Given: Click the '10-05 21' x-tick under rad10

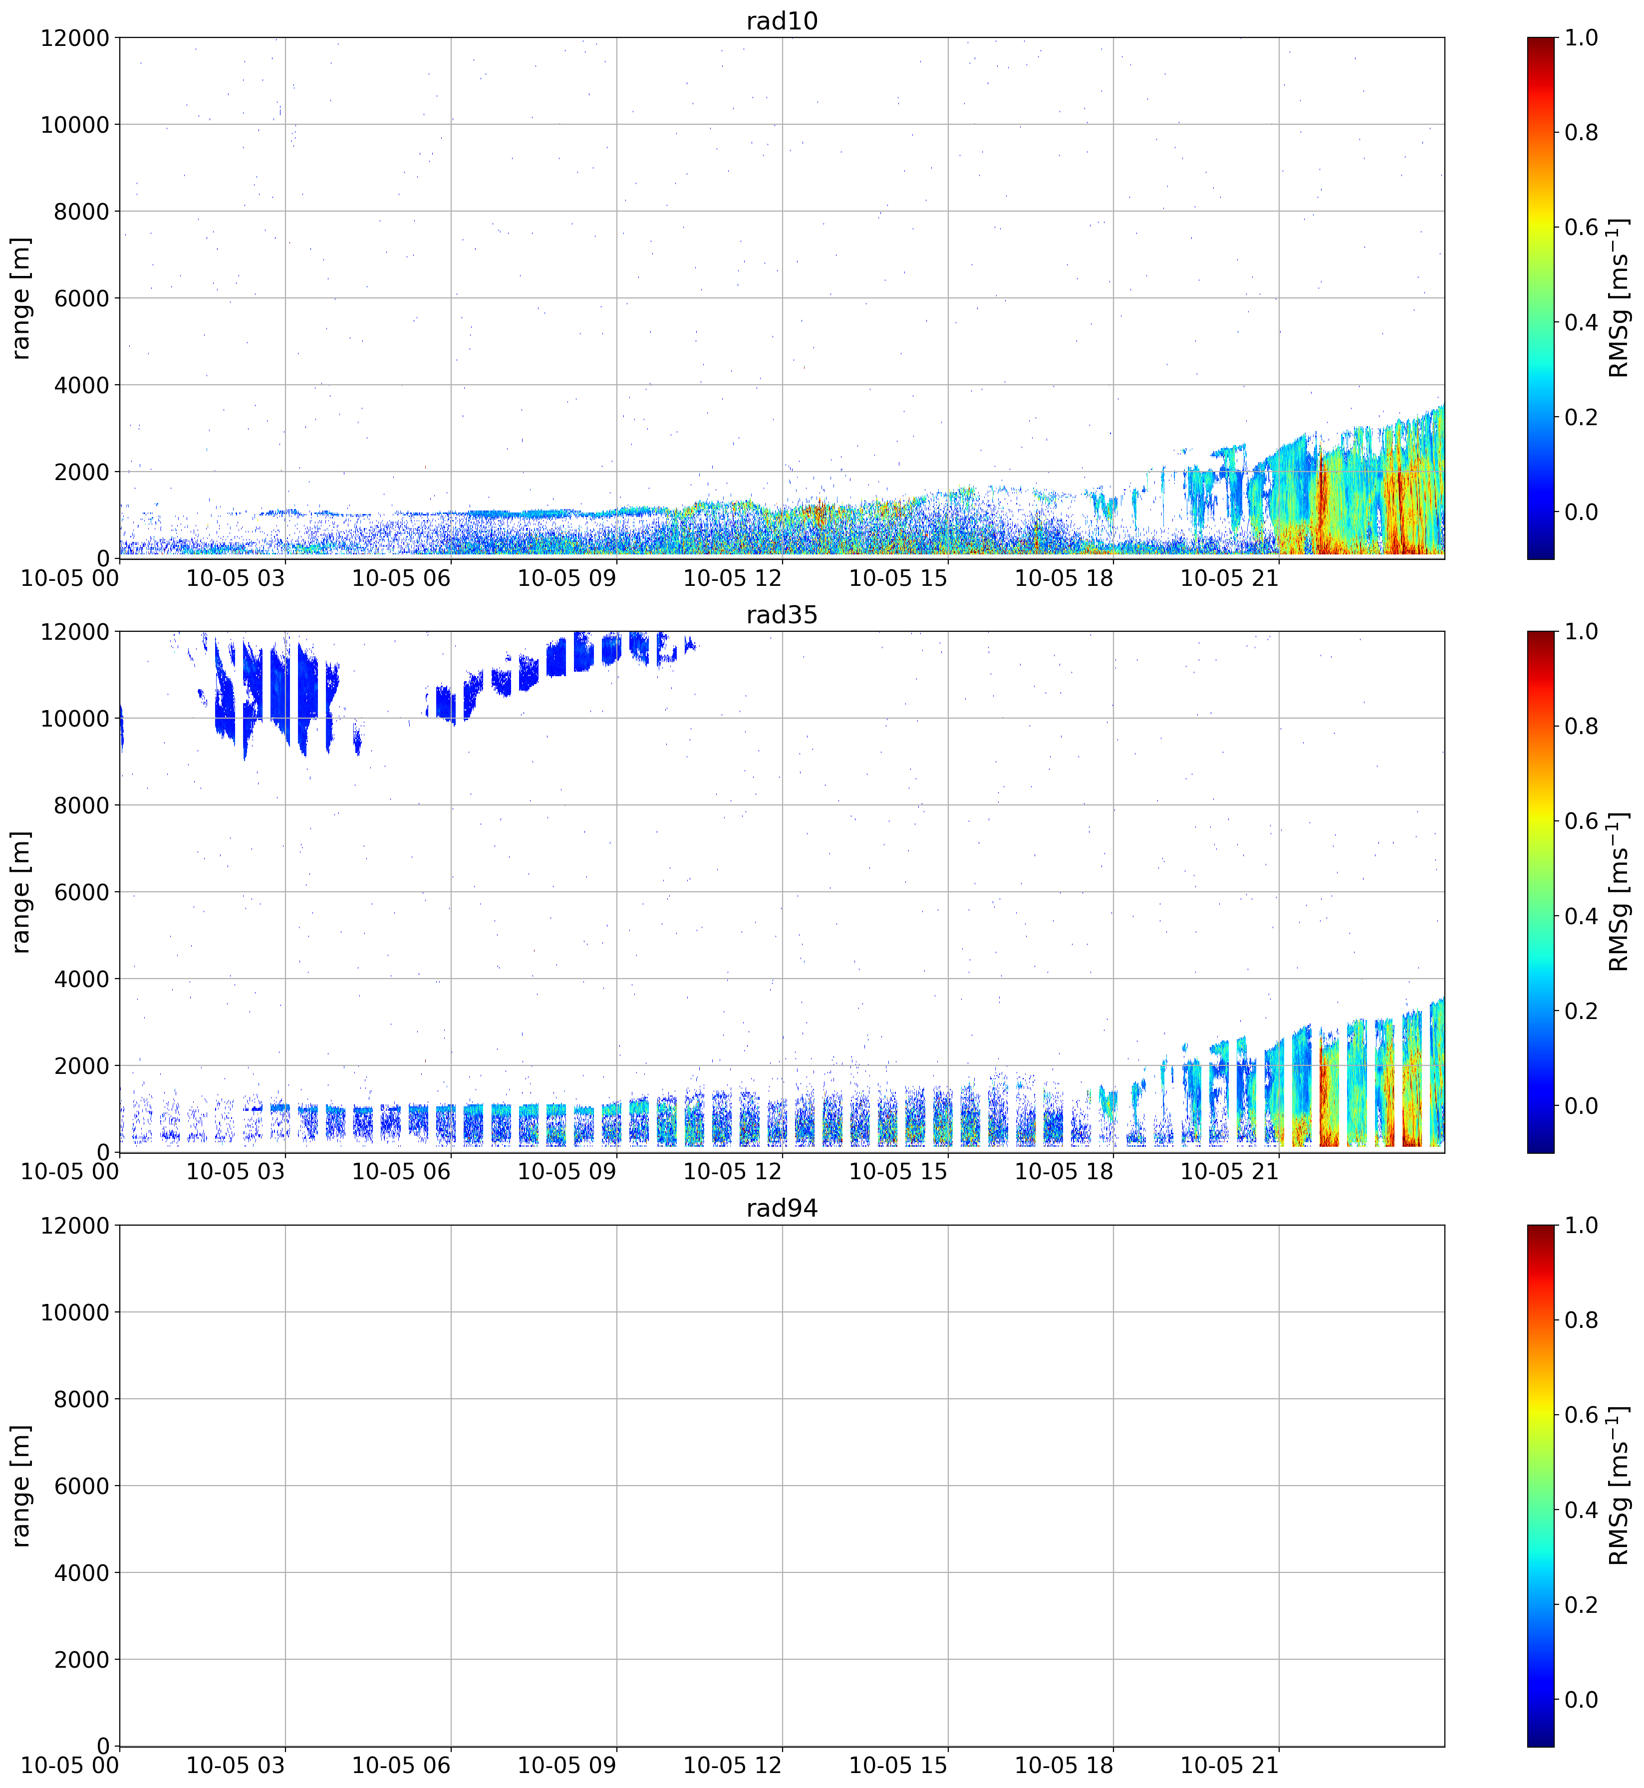Looking at the screenshot, I should (1229, 577).
